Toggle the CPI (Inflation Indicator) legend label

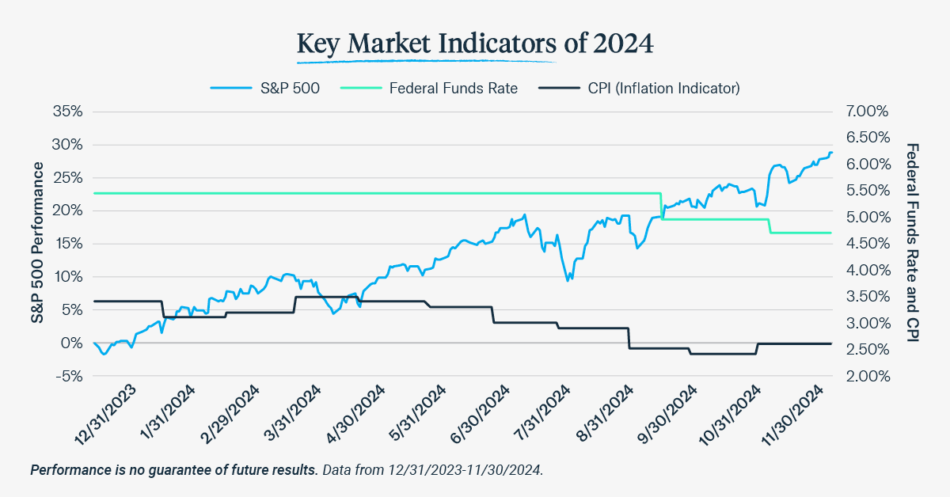point(663,89)
